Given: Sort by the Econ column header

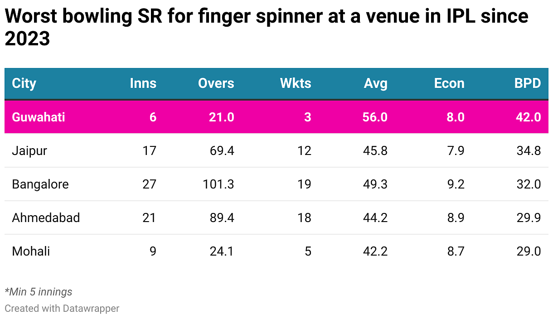Looking at the screenshot, I should pyautogui.click(x=449, y=83).
